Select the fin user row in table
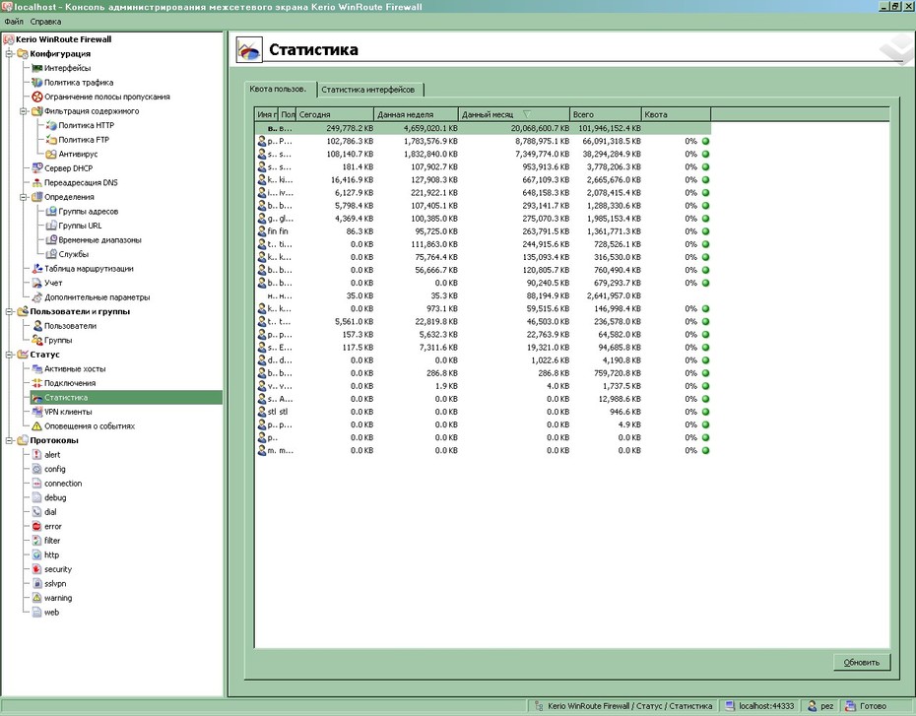The width and height of the screenshot is (916, 716). (484, 231)
